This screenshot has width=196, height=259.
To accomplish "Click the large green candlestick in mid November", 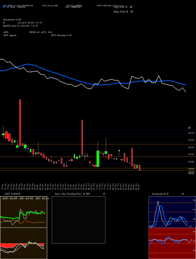I will pos(98,159).
